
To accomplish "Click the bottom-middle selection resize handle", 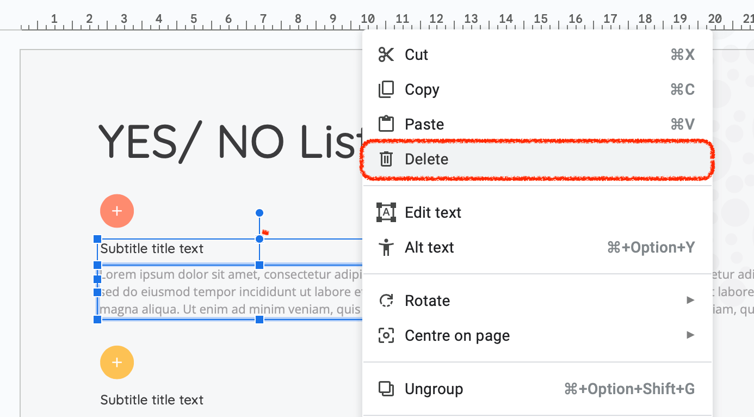I will pyautogui.click(x=259, y=320).
